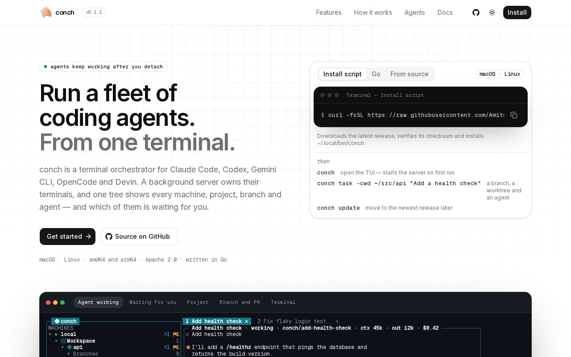Screen dimensions: 571x357
Task: Click the arrow icon in Get started
Action: click(88, 237)
